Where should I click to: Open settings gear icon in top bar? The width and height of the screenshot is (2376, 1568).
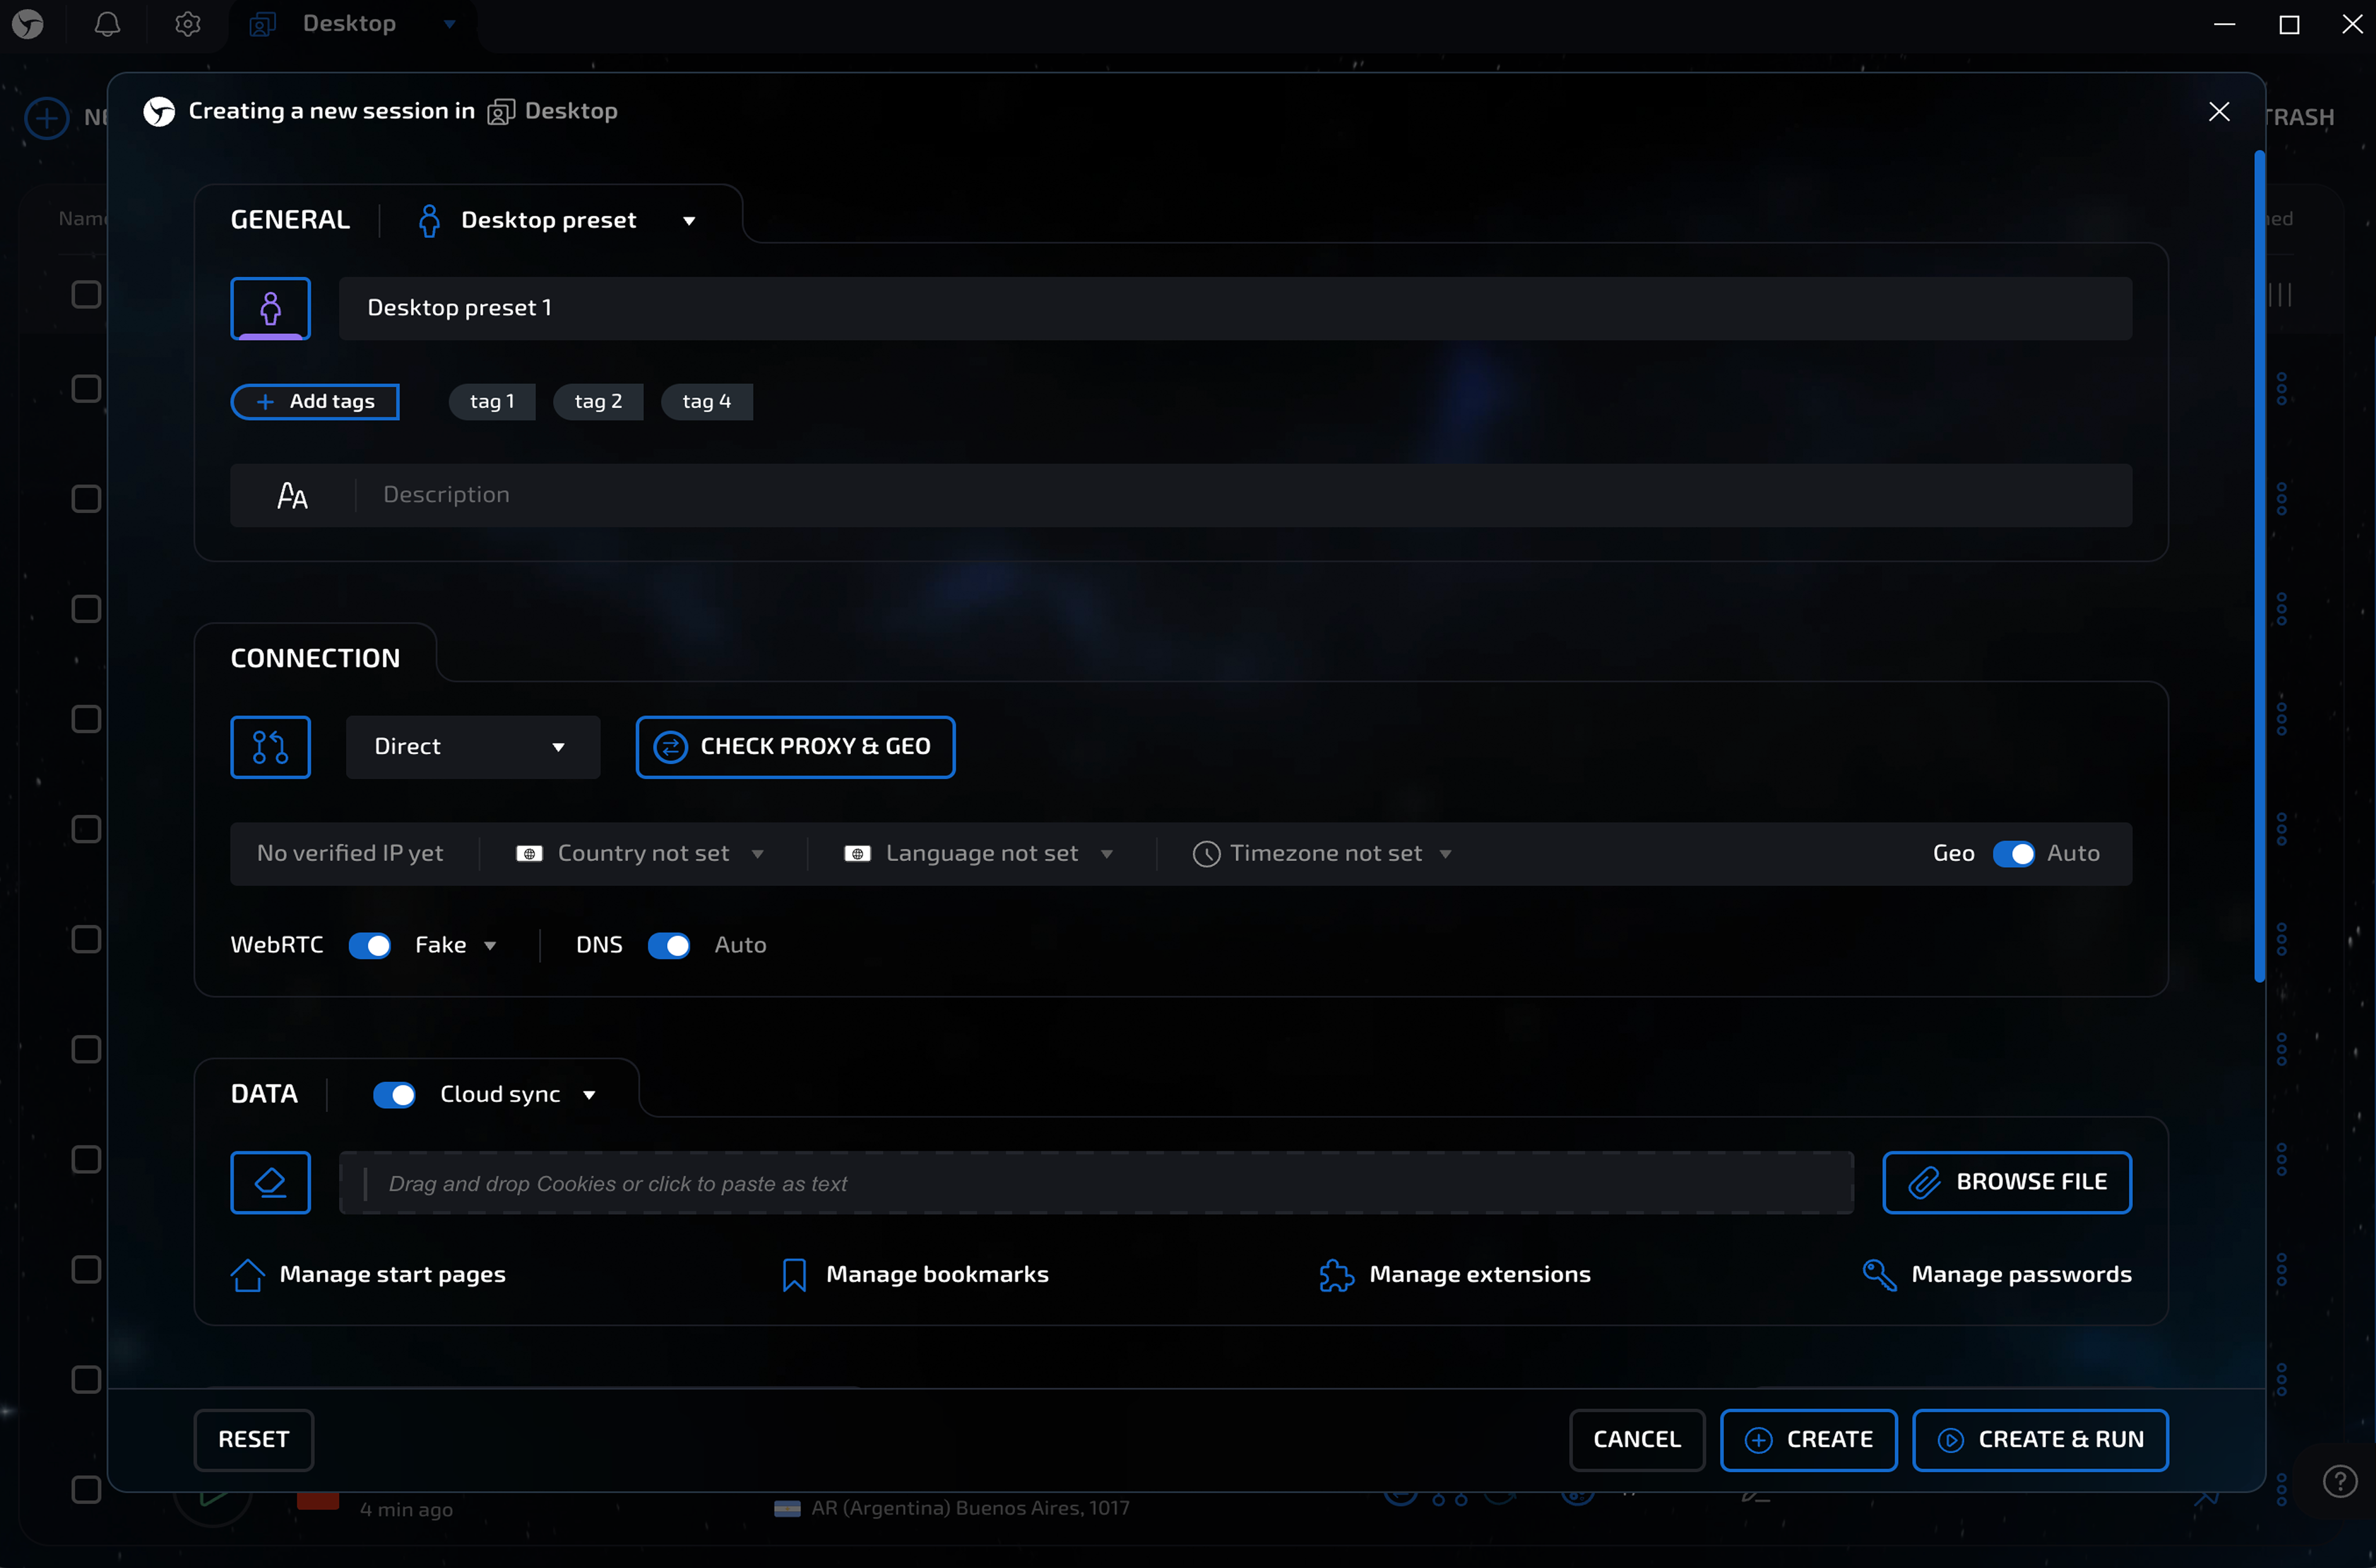(188, 24)
